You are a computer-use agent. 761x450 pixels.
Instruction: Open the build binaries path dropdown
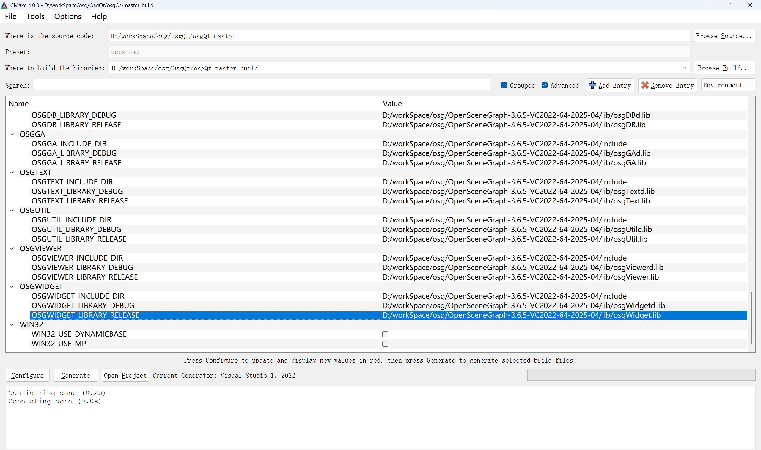[x=684, y=68]
